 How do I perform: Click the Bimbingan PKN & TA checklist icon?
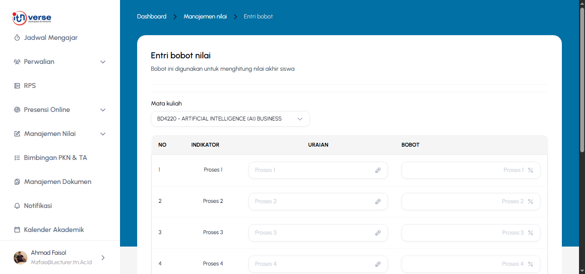pos(17,158)
